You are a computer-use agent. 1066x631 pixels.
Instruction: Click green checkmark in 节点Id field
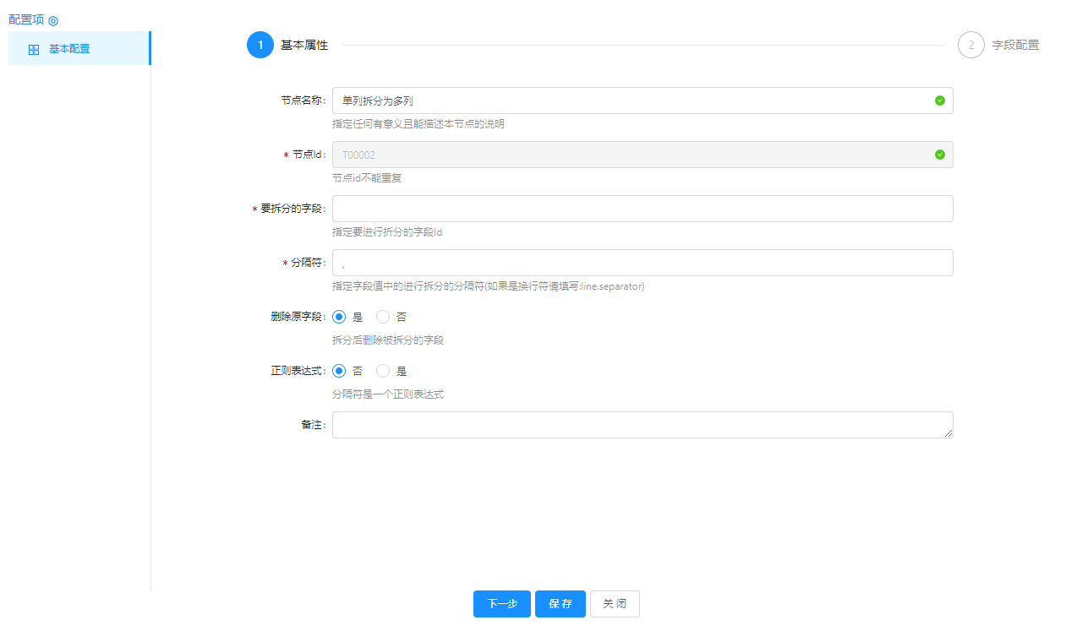(940, 155)
